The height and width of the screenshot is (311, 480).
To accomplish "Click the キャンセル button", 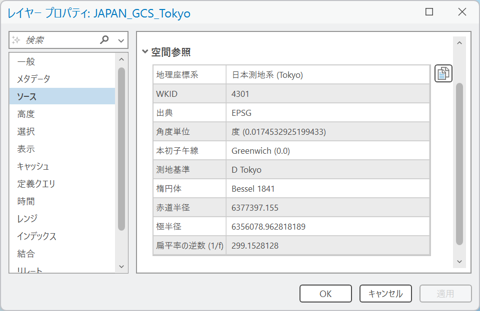I will click(x=385, y=294).
